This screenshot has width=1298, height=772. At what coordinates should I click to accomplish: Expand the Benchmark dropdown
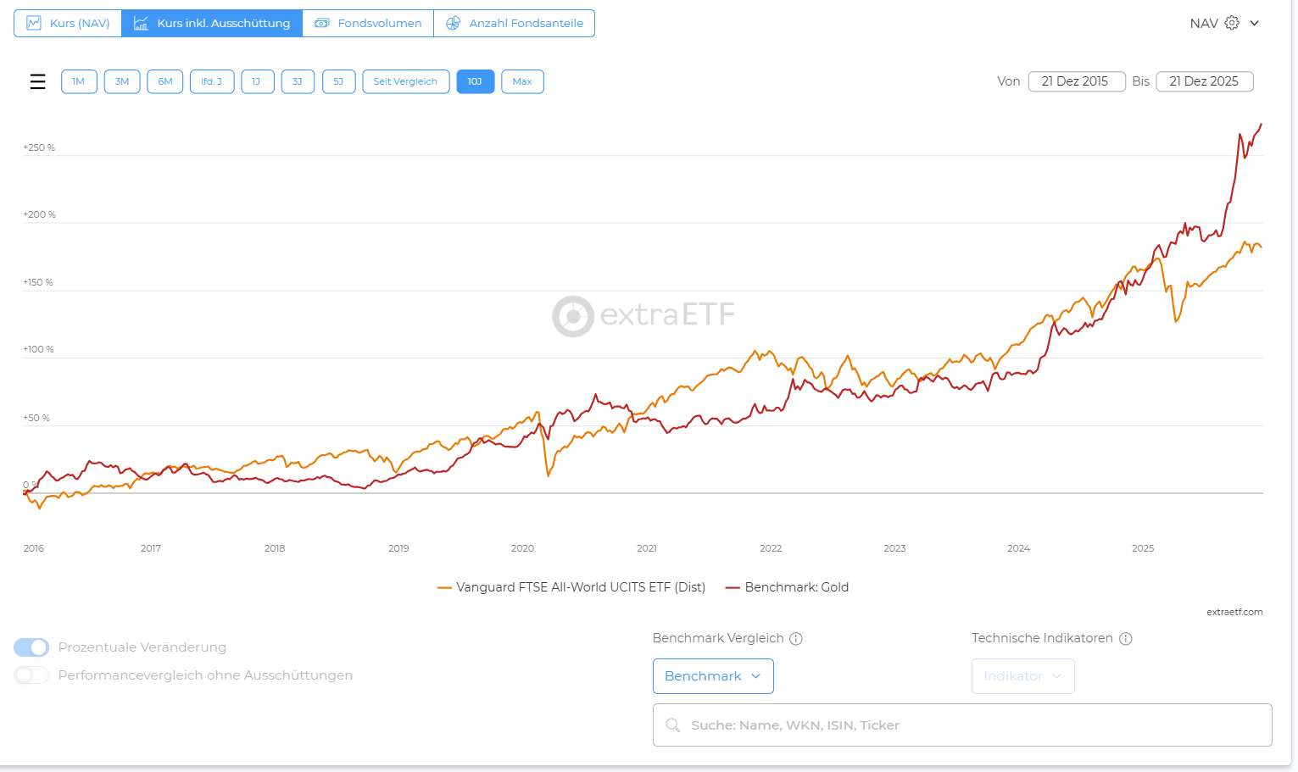tap(713, 676)
